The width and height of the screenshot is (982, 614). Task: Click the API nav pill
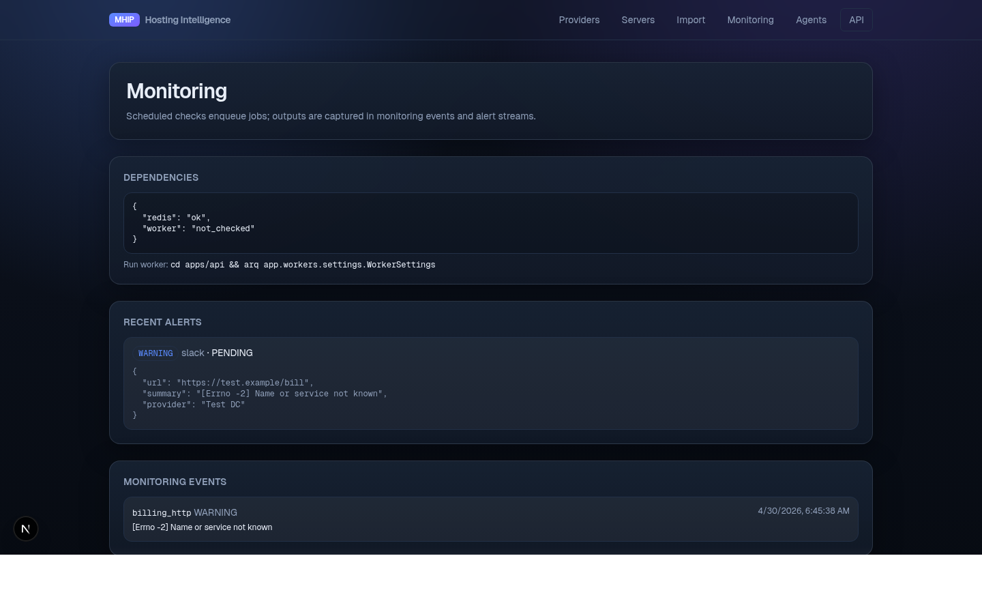click(x=857, y=20)
